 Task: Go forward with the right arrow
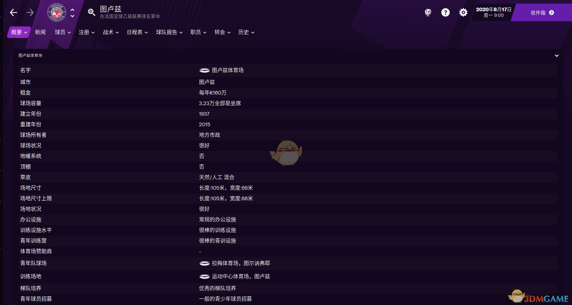click(30, 13)
